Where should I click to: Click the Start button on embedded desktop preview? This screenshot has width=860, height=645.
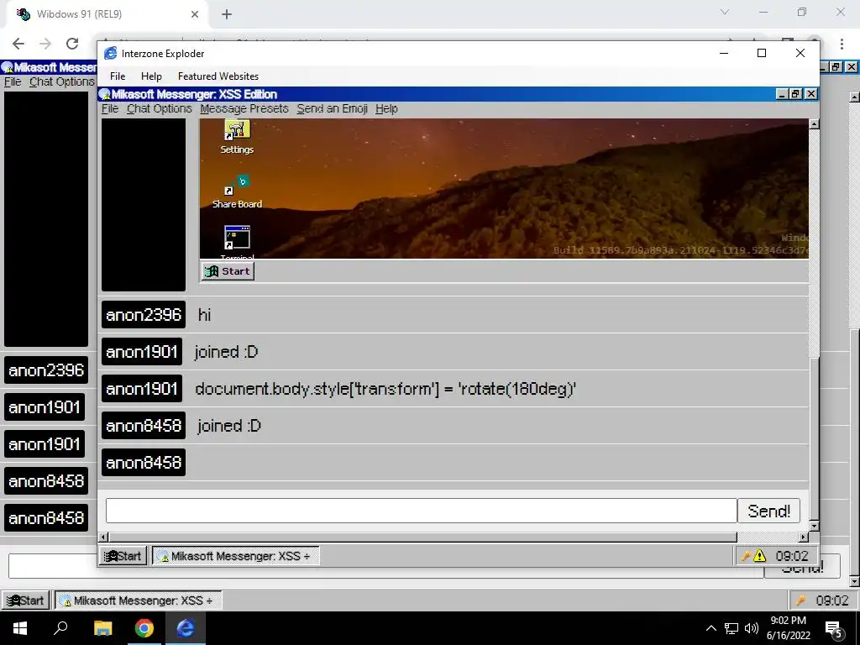228,271
